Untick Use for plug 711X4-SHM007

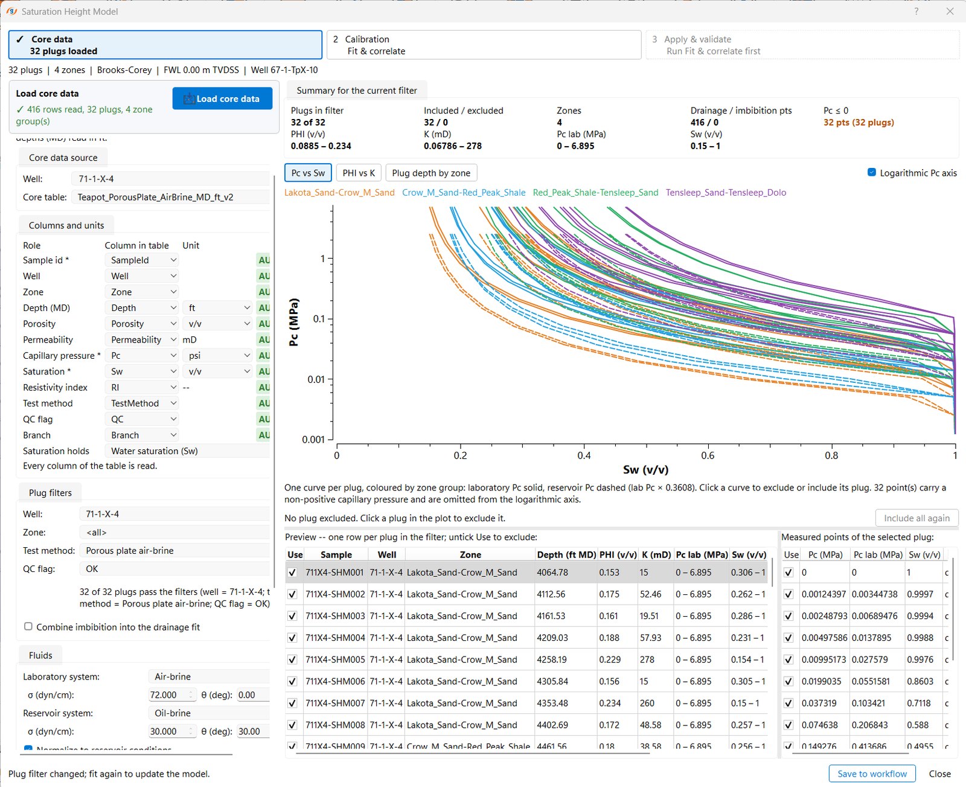point(293,703)
